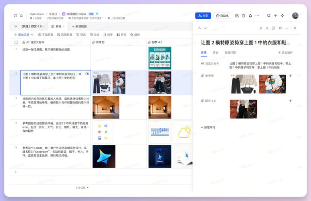311x201 pixels.
Task: Add an attachment to 即梦 4.0 field in panel
Action: click(290, 101)
